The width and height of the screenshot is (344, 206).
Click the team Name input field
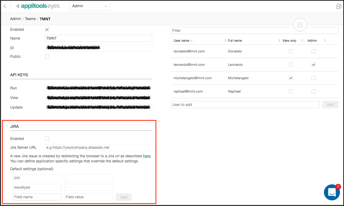click(x=99, y=38)
